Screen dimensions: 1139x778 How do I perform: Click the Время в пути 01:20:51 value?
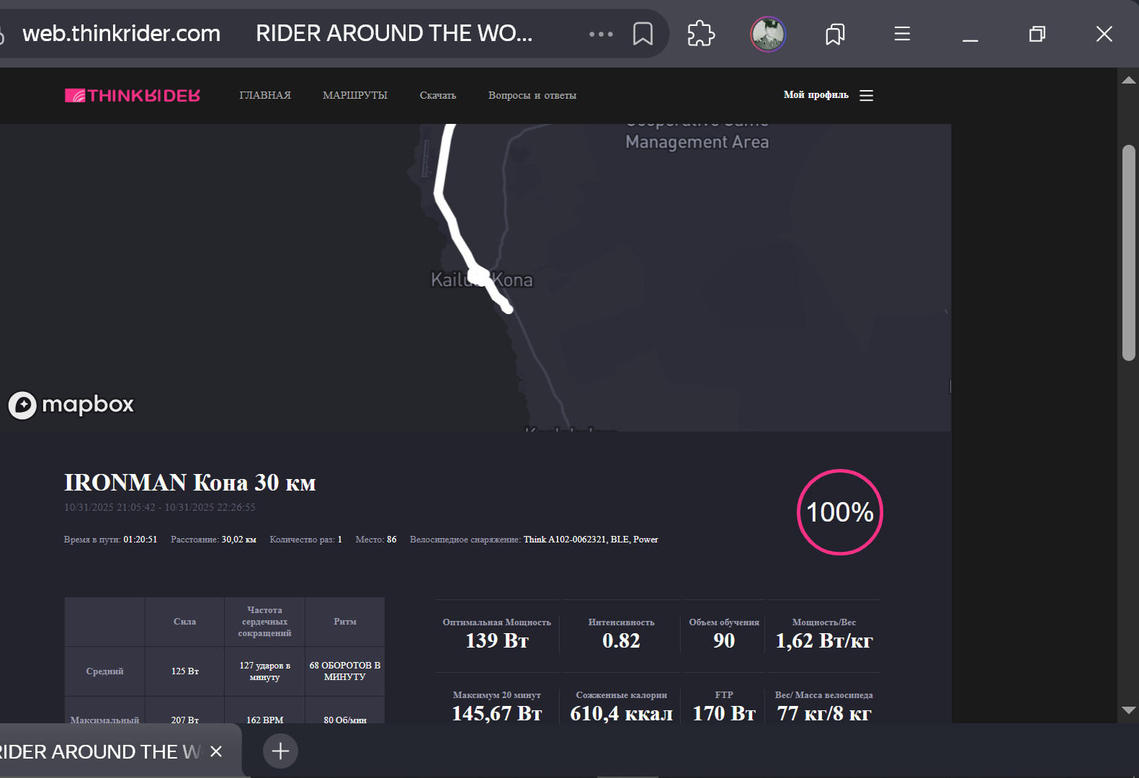click(x=140, y=540)
